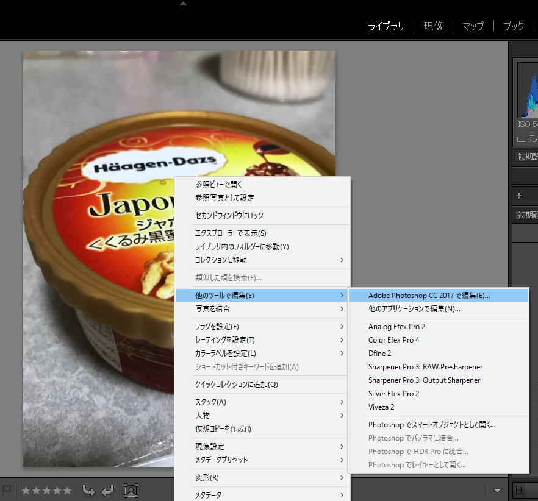Viewport: 538px width, 501px height.
Task: Set the first rating star in the toolbar
Action: (26, 491)
